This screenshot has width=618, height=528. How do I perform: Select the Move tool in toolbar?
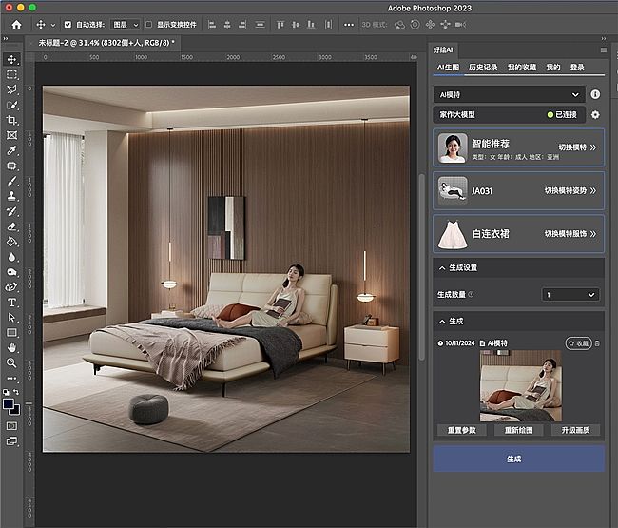click(11, 58)
